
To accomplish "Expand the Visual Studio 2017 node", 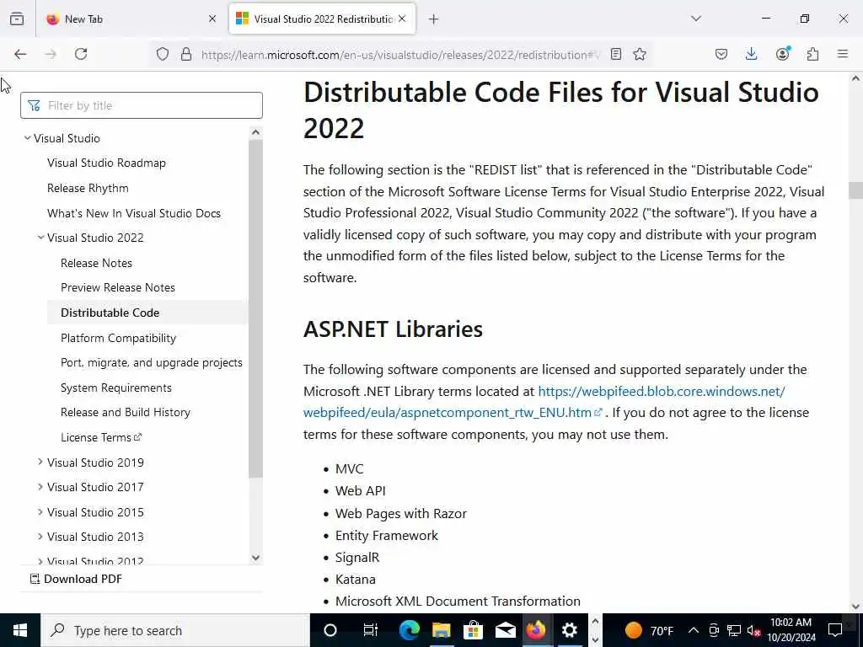I will coord(40,487).
